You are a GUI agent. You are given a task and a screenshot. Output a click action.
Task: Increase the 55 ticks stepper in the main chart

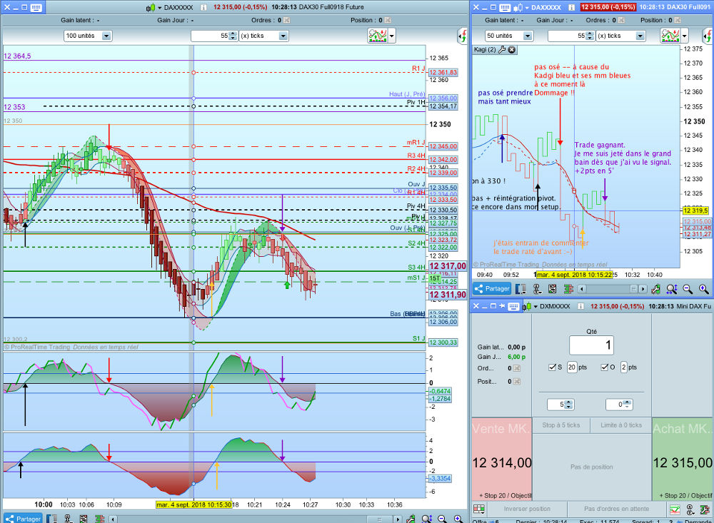click(233, 33)
